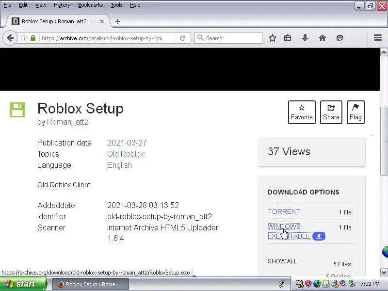This screenshot has width=388, height=291.
Task: Open the History menu
Action: click(62, 5)
